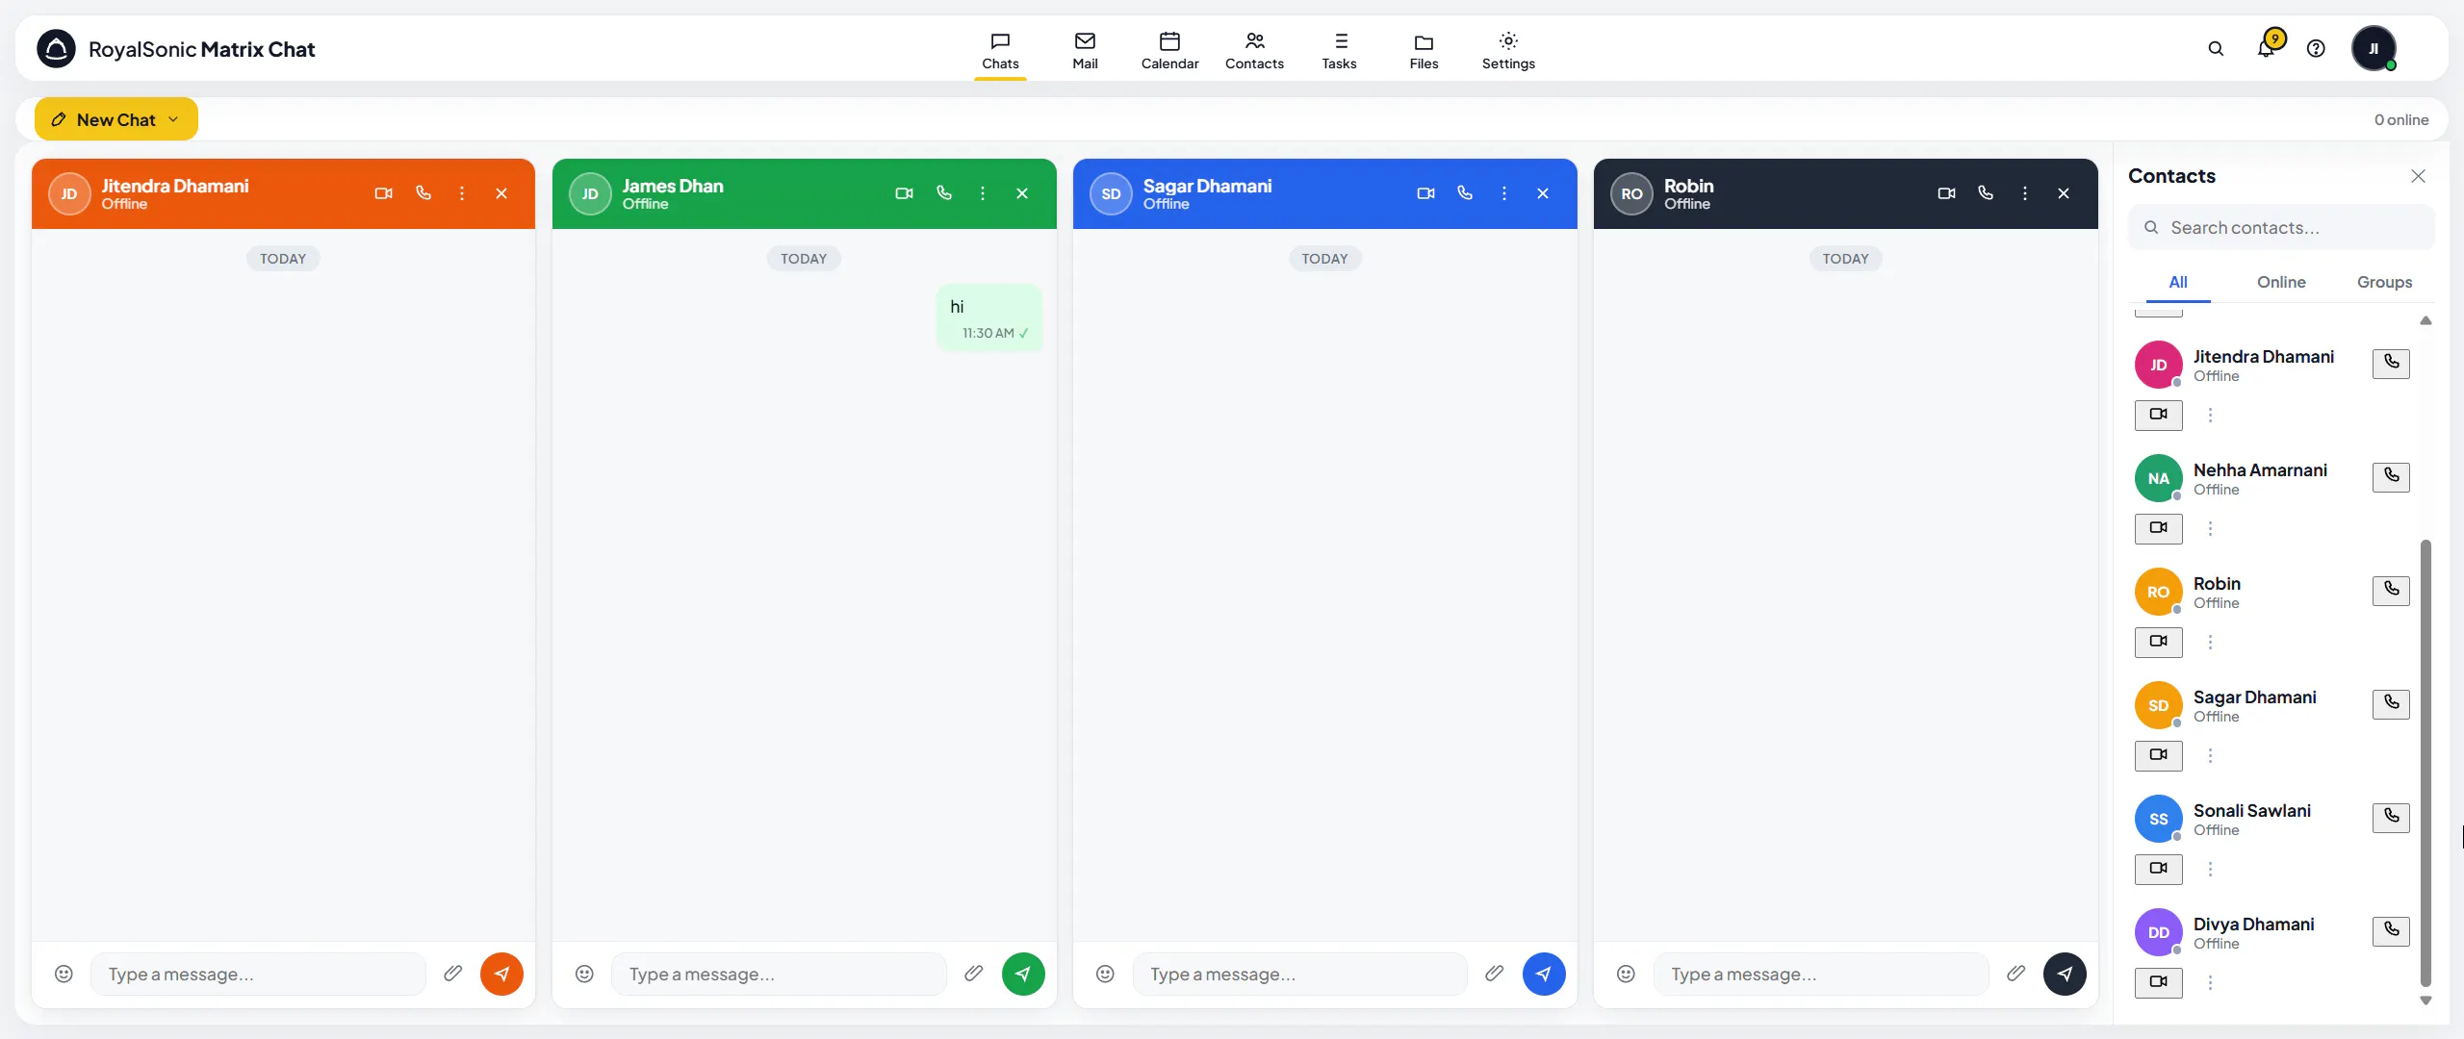Switch to Groups contacts tab
2464x1039 pixels.
point(2384,282)
